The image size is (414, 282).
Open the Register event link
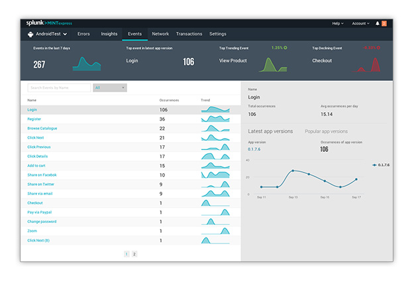(34, 119)
